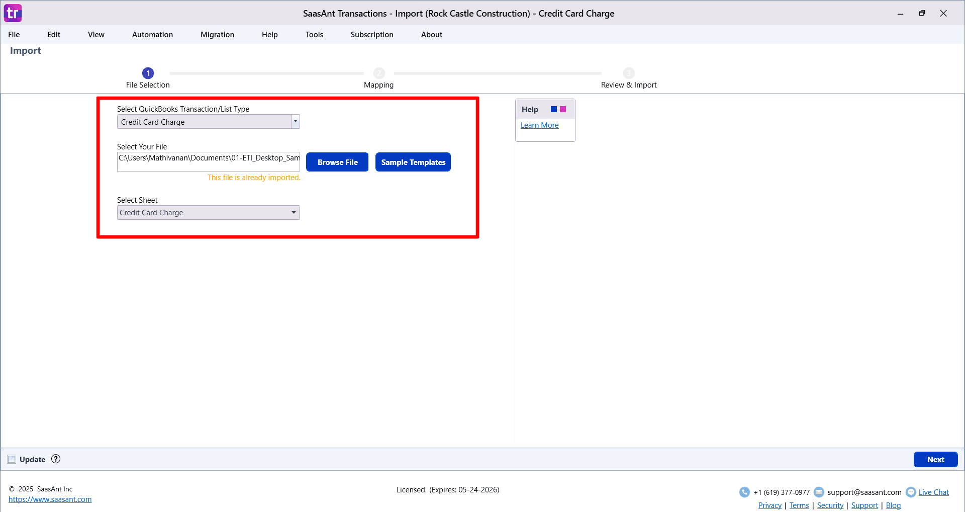
Task: Click 'This file is already imported.' message
Action: click(254, 178)
